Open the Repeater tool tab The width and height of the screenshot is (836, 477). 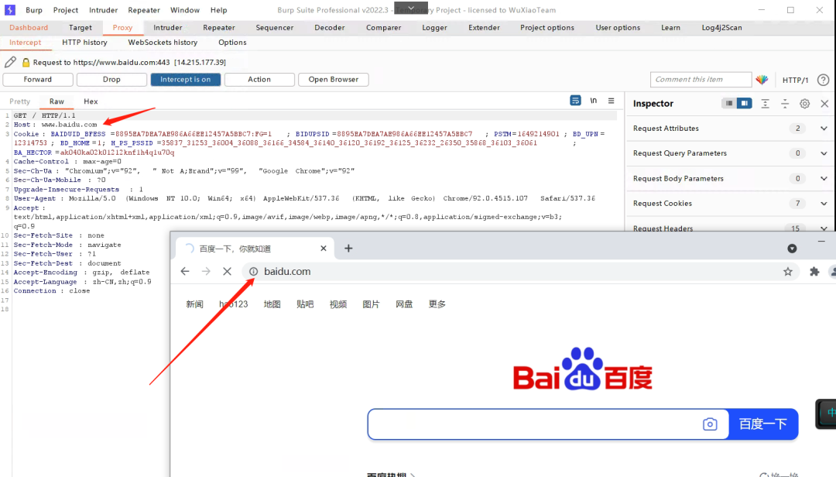pos(218,28)
